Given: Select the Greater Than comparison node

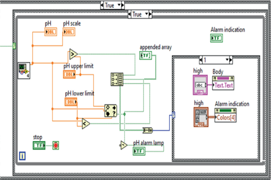Looking at the screenshot, I should [73, 54].
